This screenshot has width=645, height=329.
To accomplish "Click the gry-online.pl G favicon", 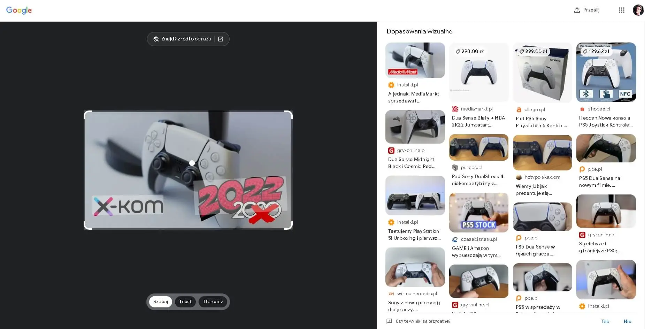I will [x=391, y=150].
